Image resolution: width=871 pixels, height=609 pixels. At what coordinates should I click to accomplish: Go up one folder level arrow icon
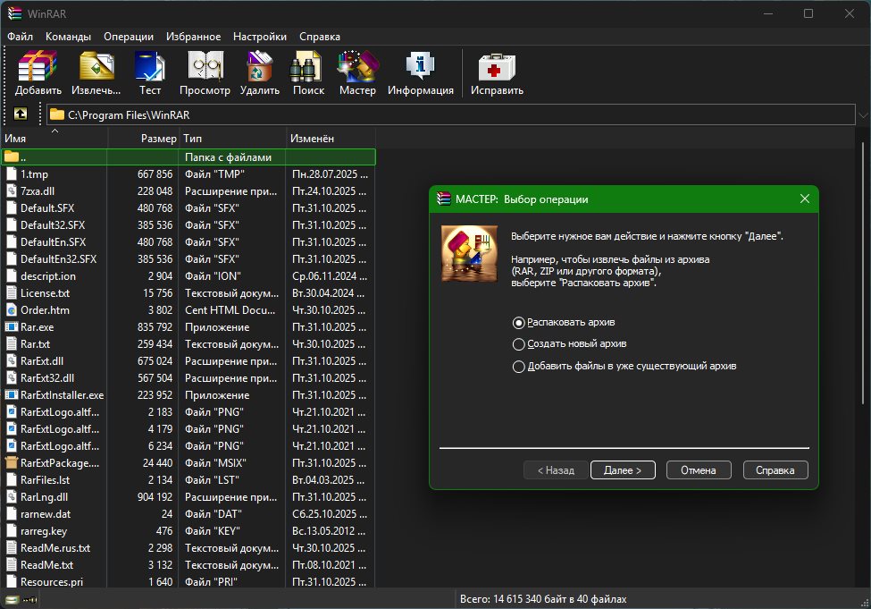(21, 114)
